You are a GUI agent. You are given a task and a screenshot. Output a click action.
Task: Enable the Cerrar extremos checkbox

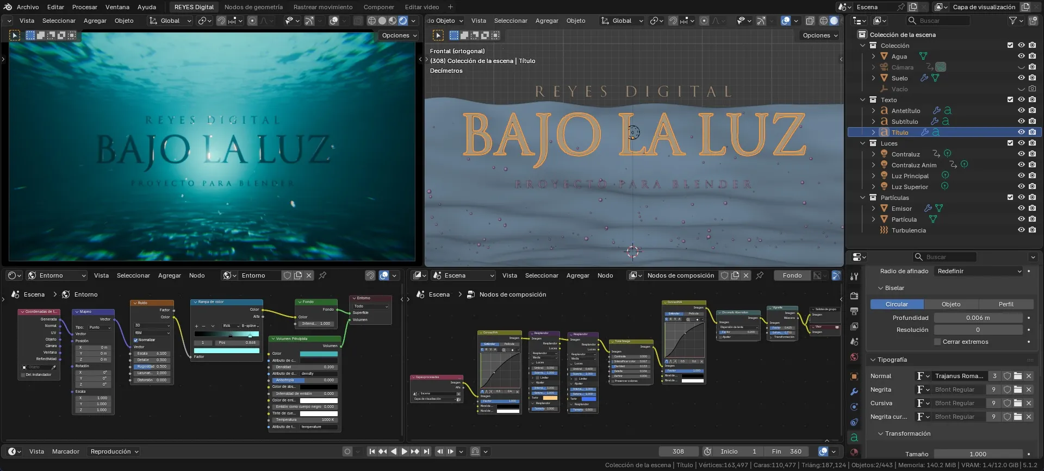(937, 342)
